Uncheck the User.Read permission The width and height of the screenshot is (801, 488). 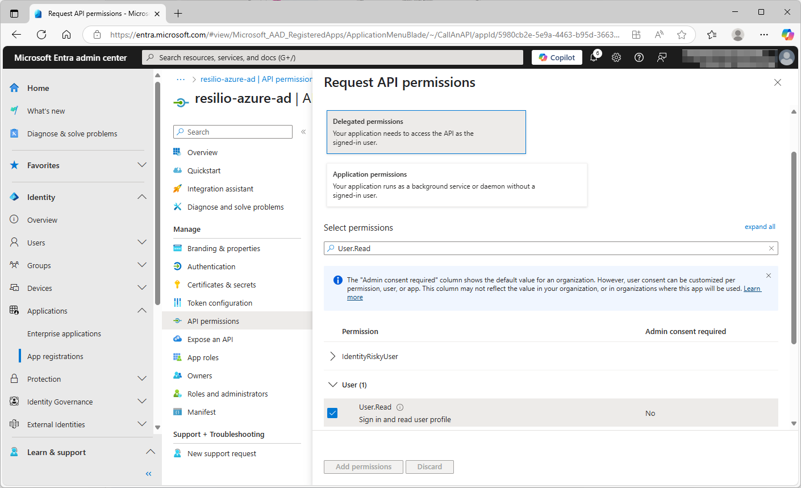pos(332,413)
